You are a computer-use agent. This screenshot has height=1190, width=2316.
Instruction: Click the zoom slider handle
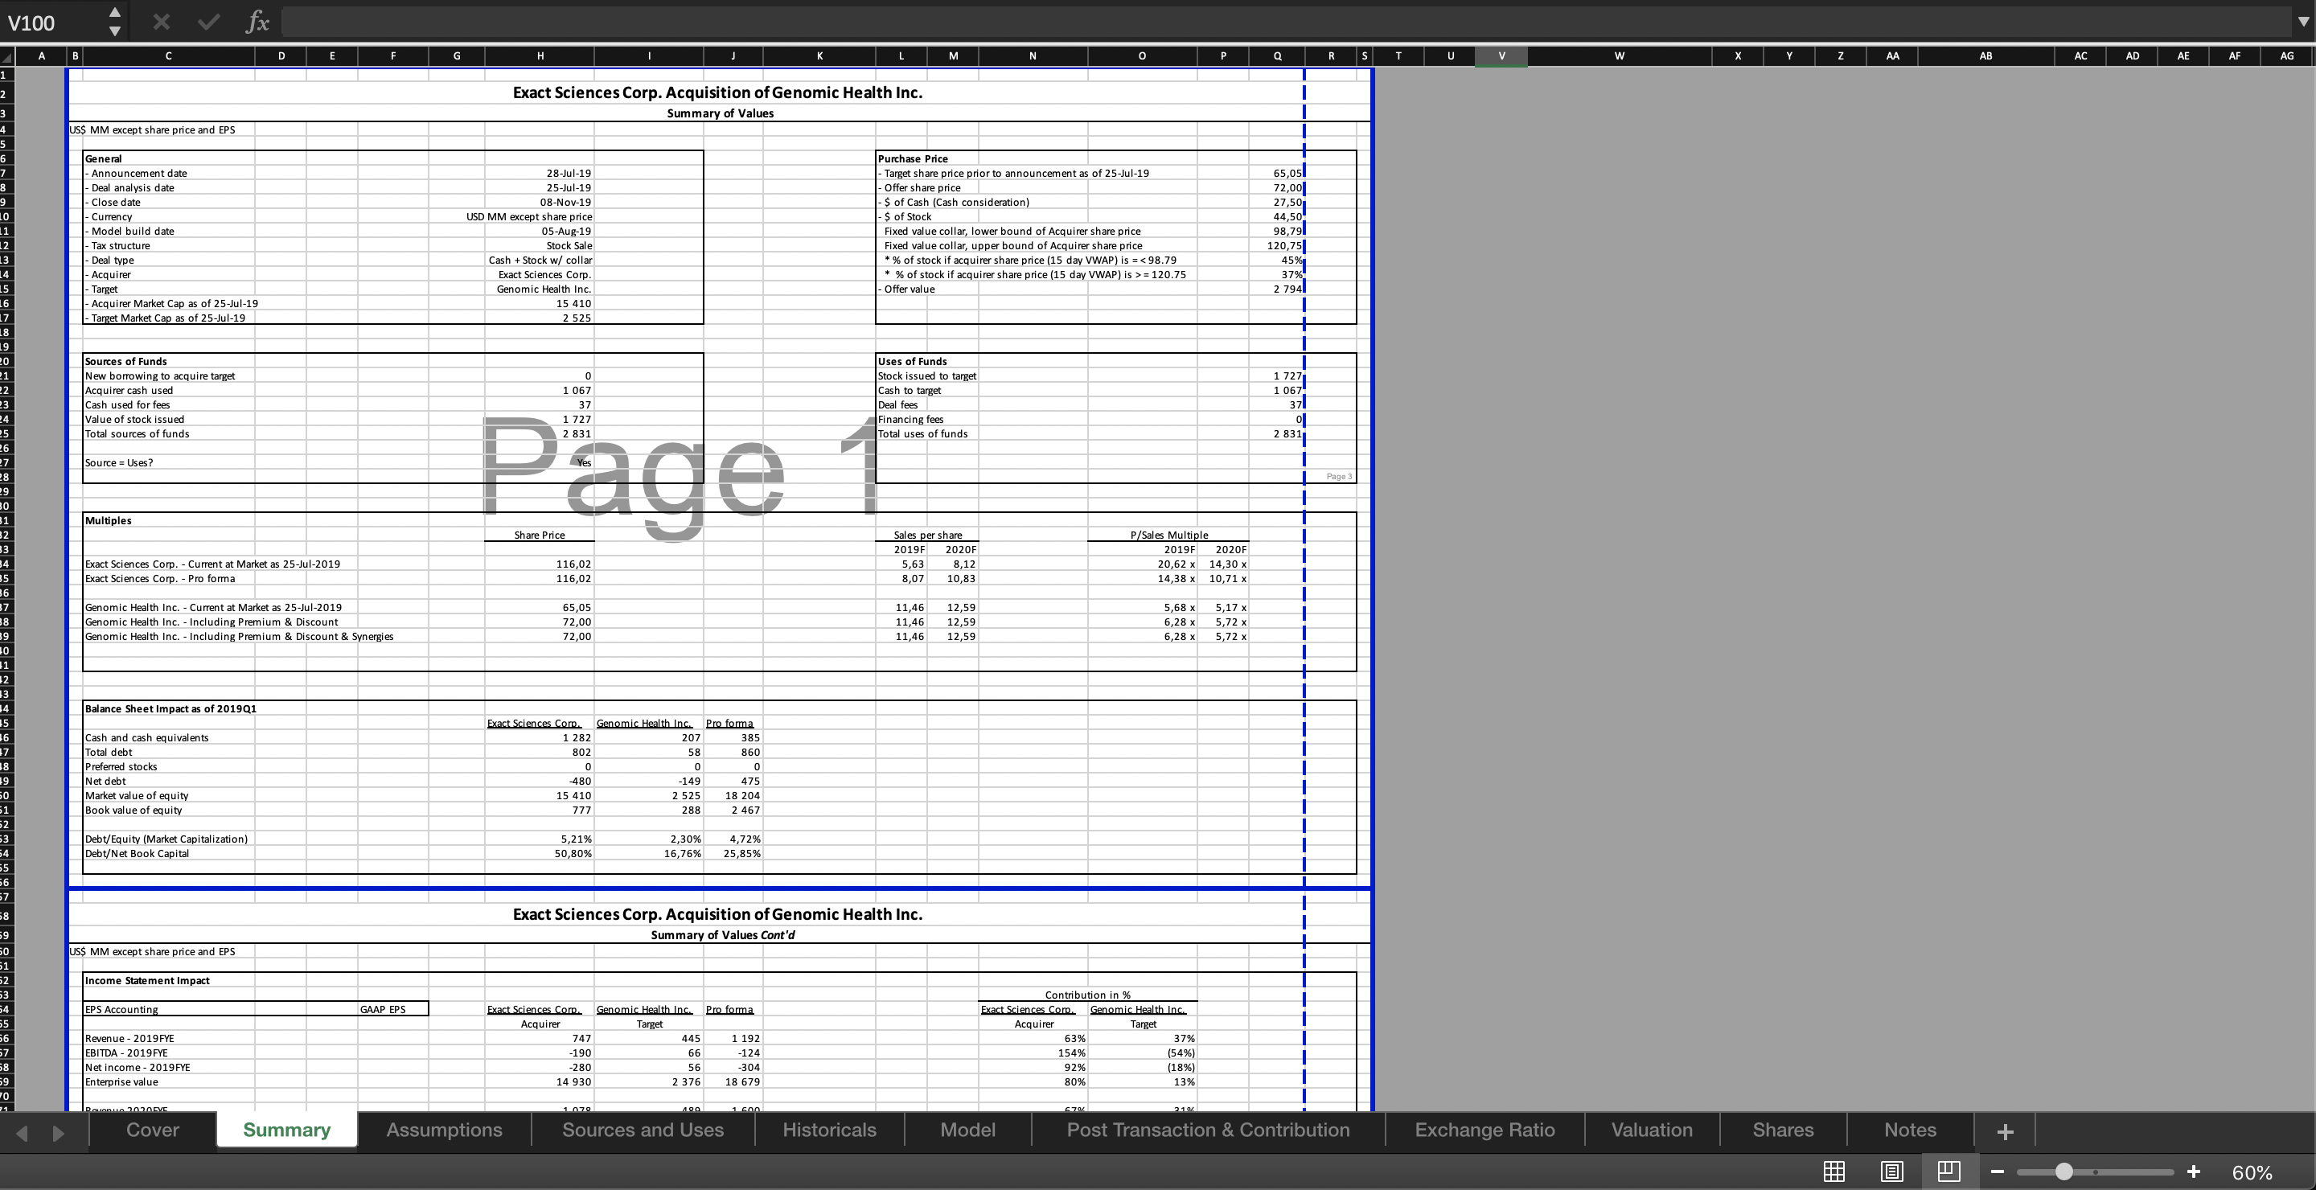[2064, 1172]
